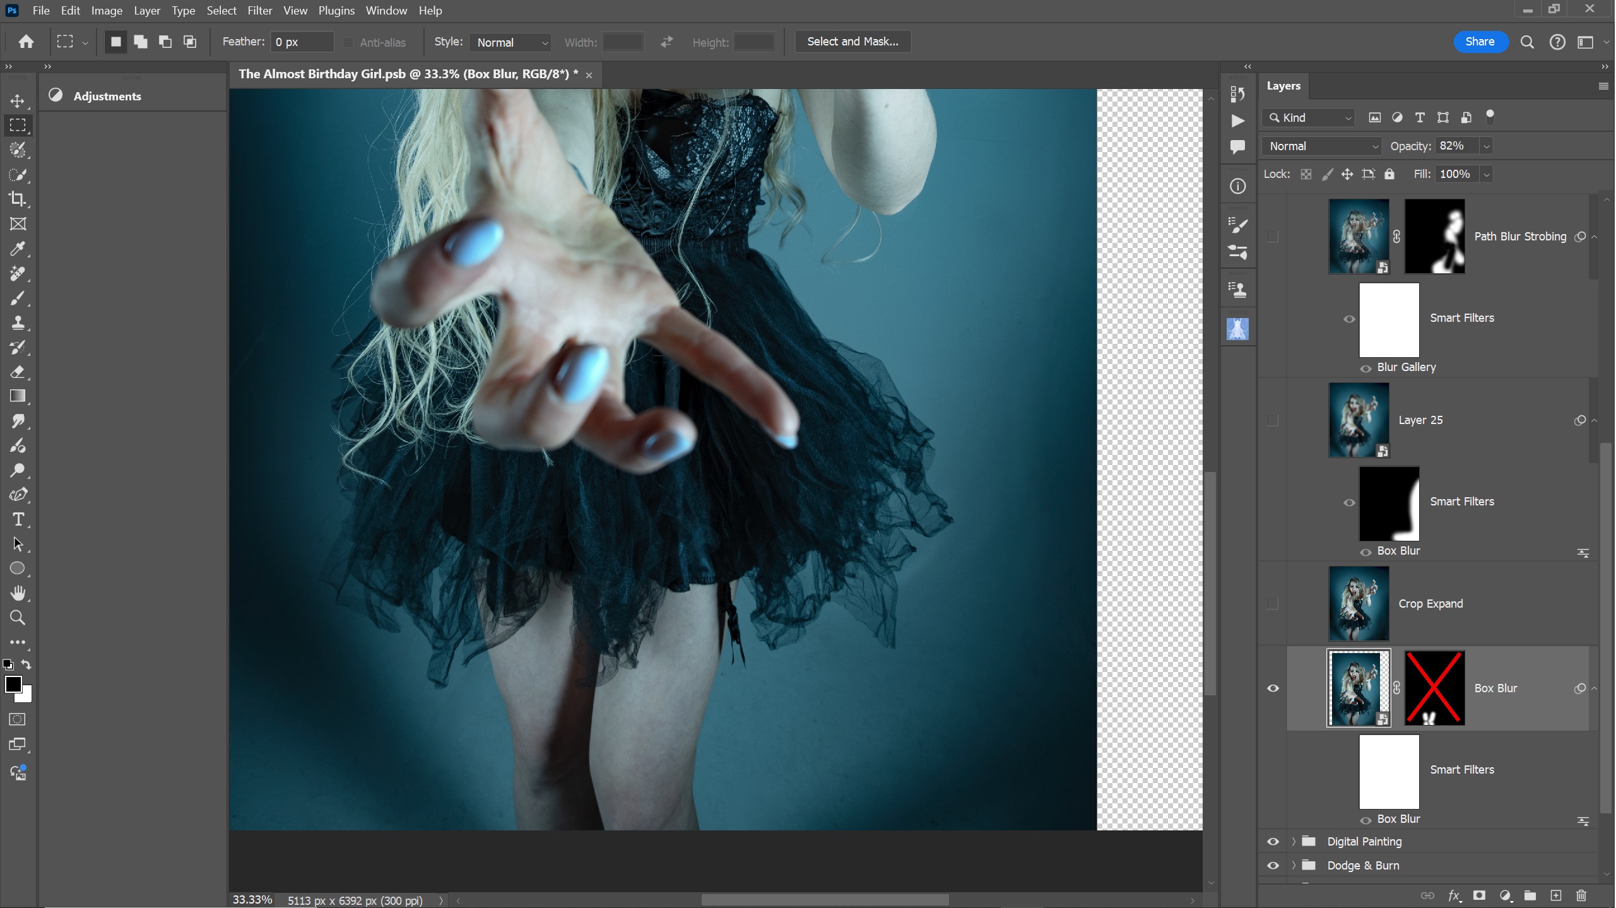Viewport: 1616px width, 908px height.
Task: Click the foreground color swatch
Action: point(13,684)
